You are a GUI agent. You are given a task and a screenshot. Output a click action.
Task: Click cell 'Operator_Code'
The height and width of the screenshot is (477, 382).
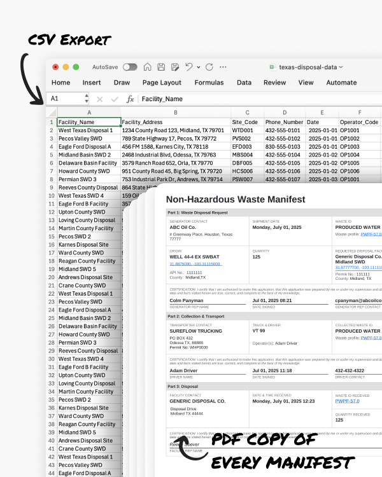360,122
